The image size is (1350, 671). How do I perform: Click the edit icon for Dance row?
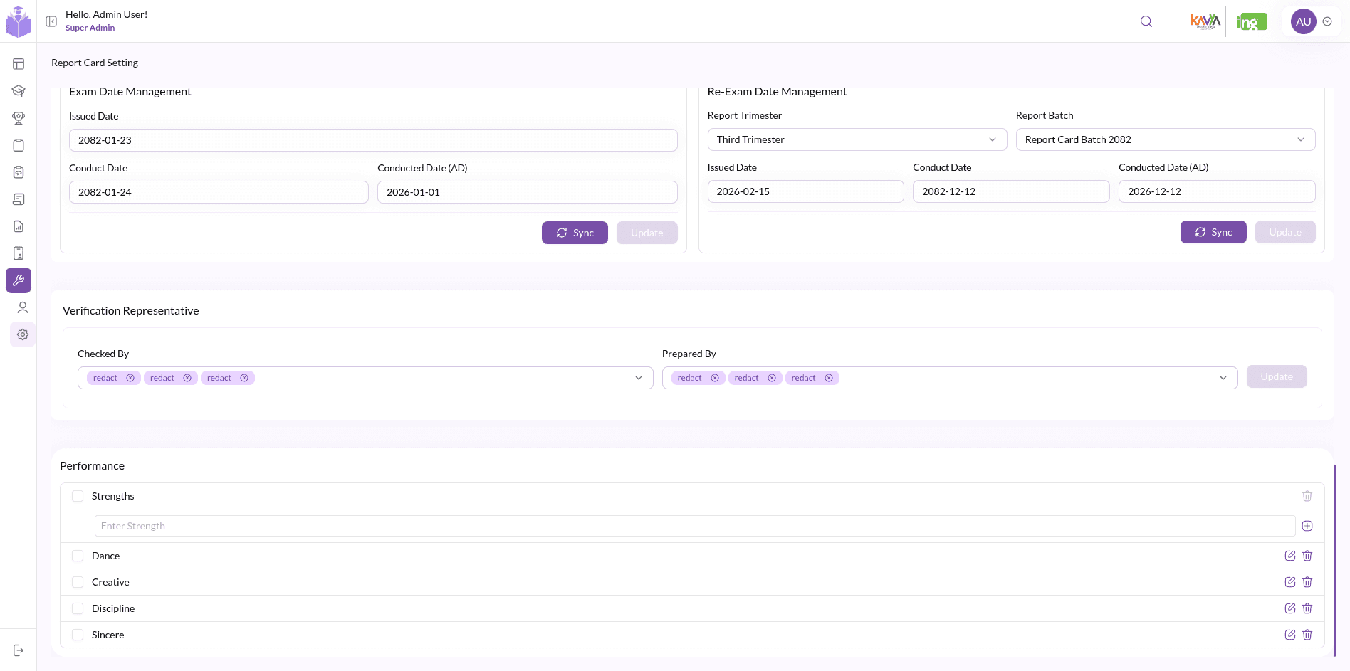(x=1289, y=556)
